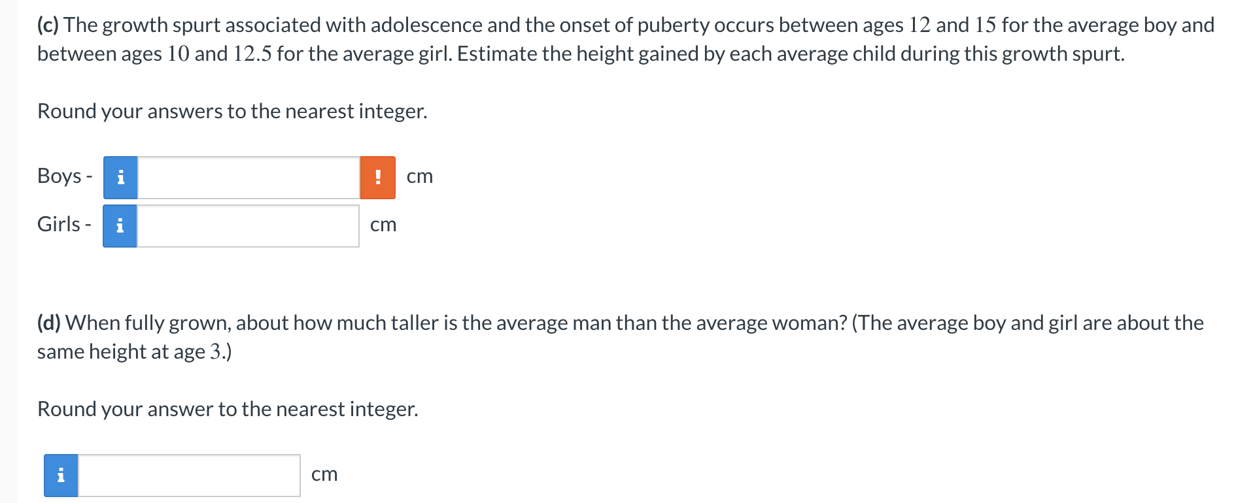Click the info icon next to Girls answer field
The width and height of the screenshot is (1236, 503).
tap(120, 225)
